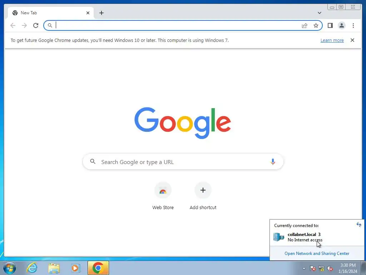366x275 pixels.
Task: Start voice search with the microphone icon
Action: tap(273, 162)
